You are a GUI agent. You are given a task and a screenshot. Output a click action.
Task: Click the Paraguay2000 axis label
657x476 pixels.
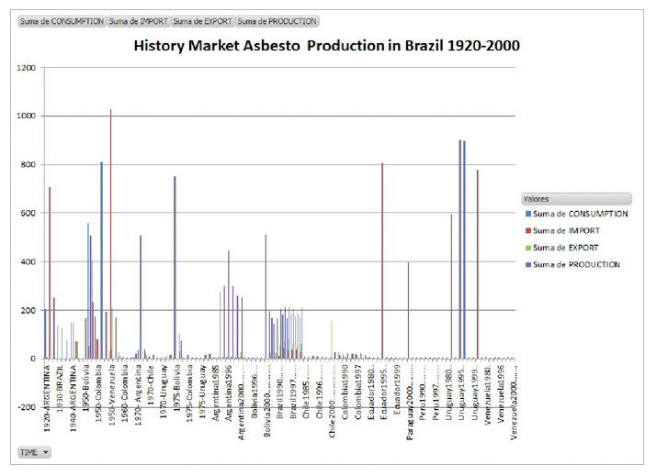click(x=410, y=390)
